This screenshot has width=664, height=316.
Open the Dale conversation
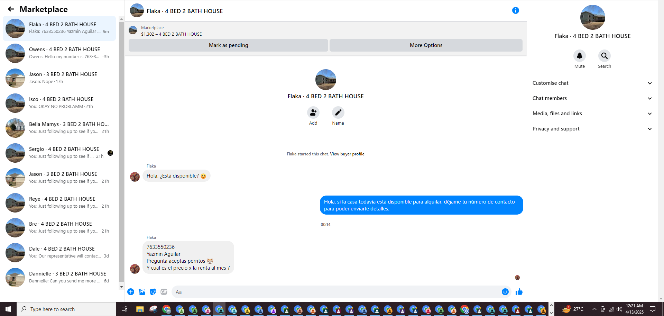[x=59, y=253]
